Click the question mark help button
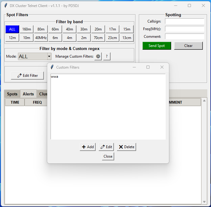 107,56
